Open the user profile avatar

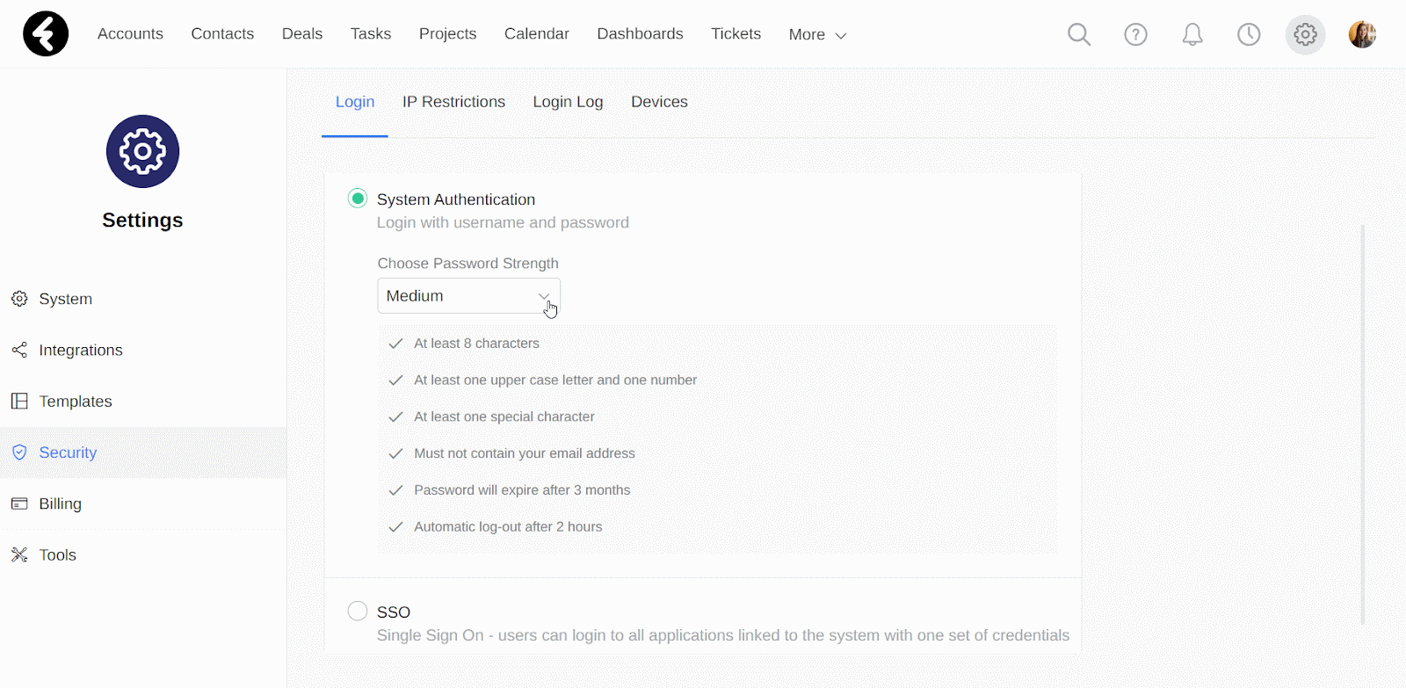(1363, 34)
